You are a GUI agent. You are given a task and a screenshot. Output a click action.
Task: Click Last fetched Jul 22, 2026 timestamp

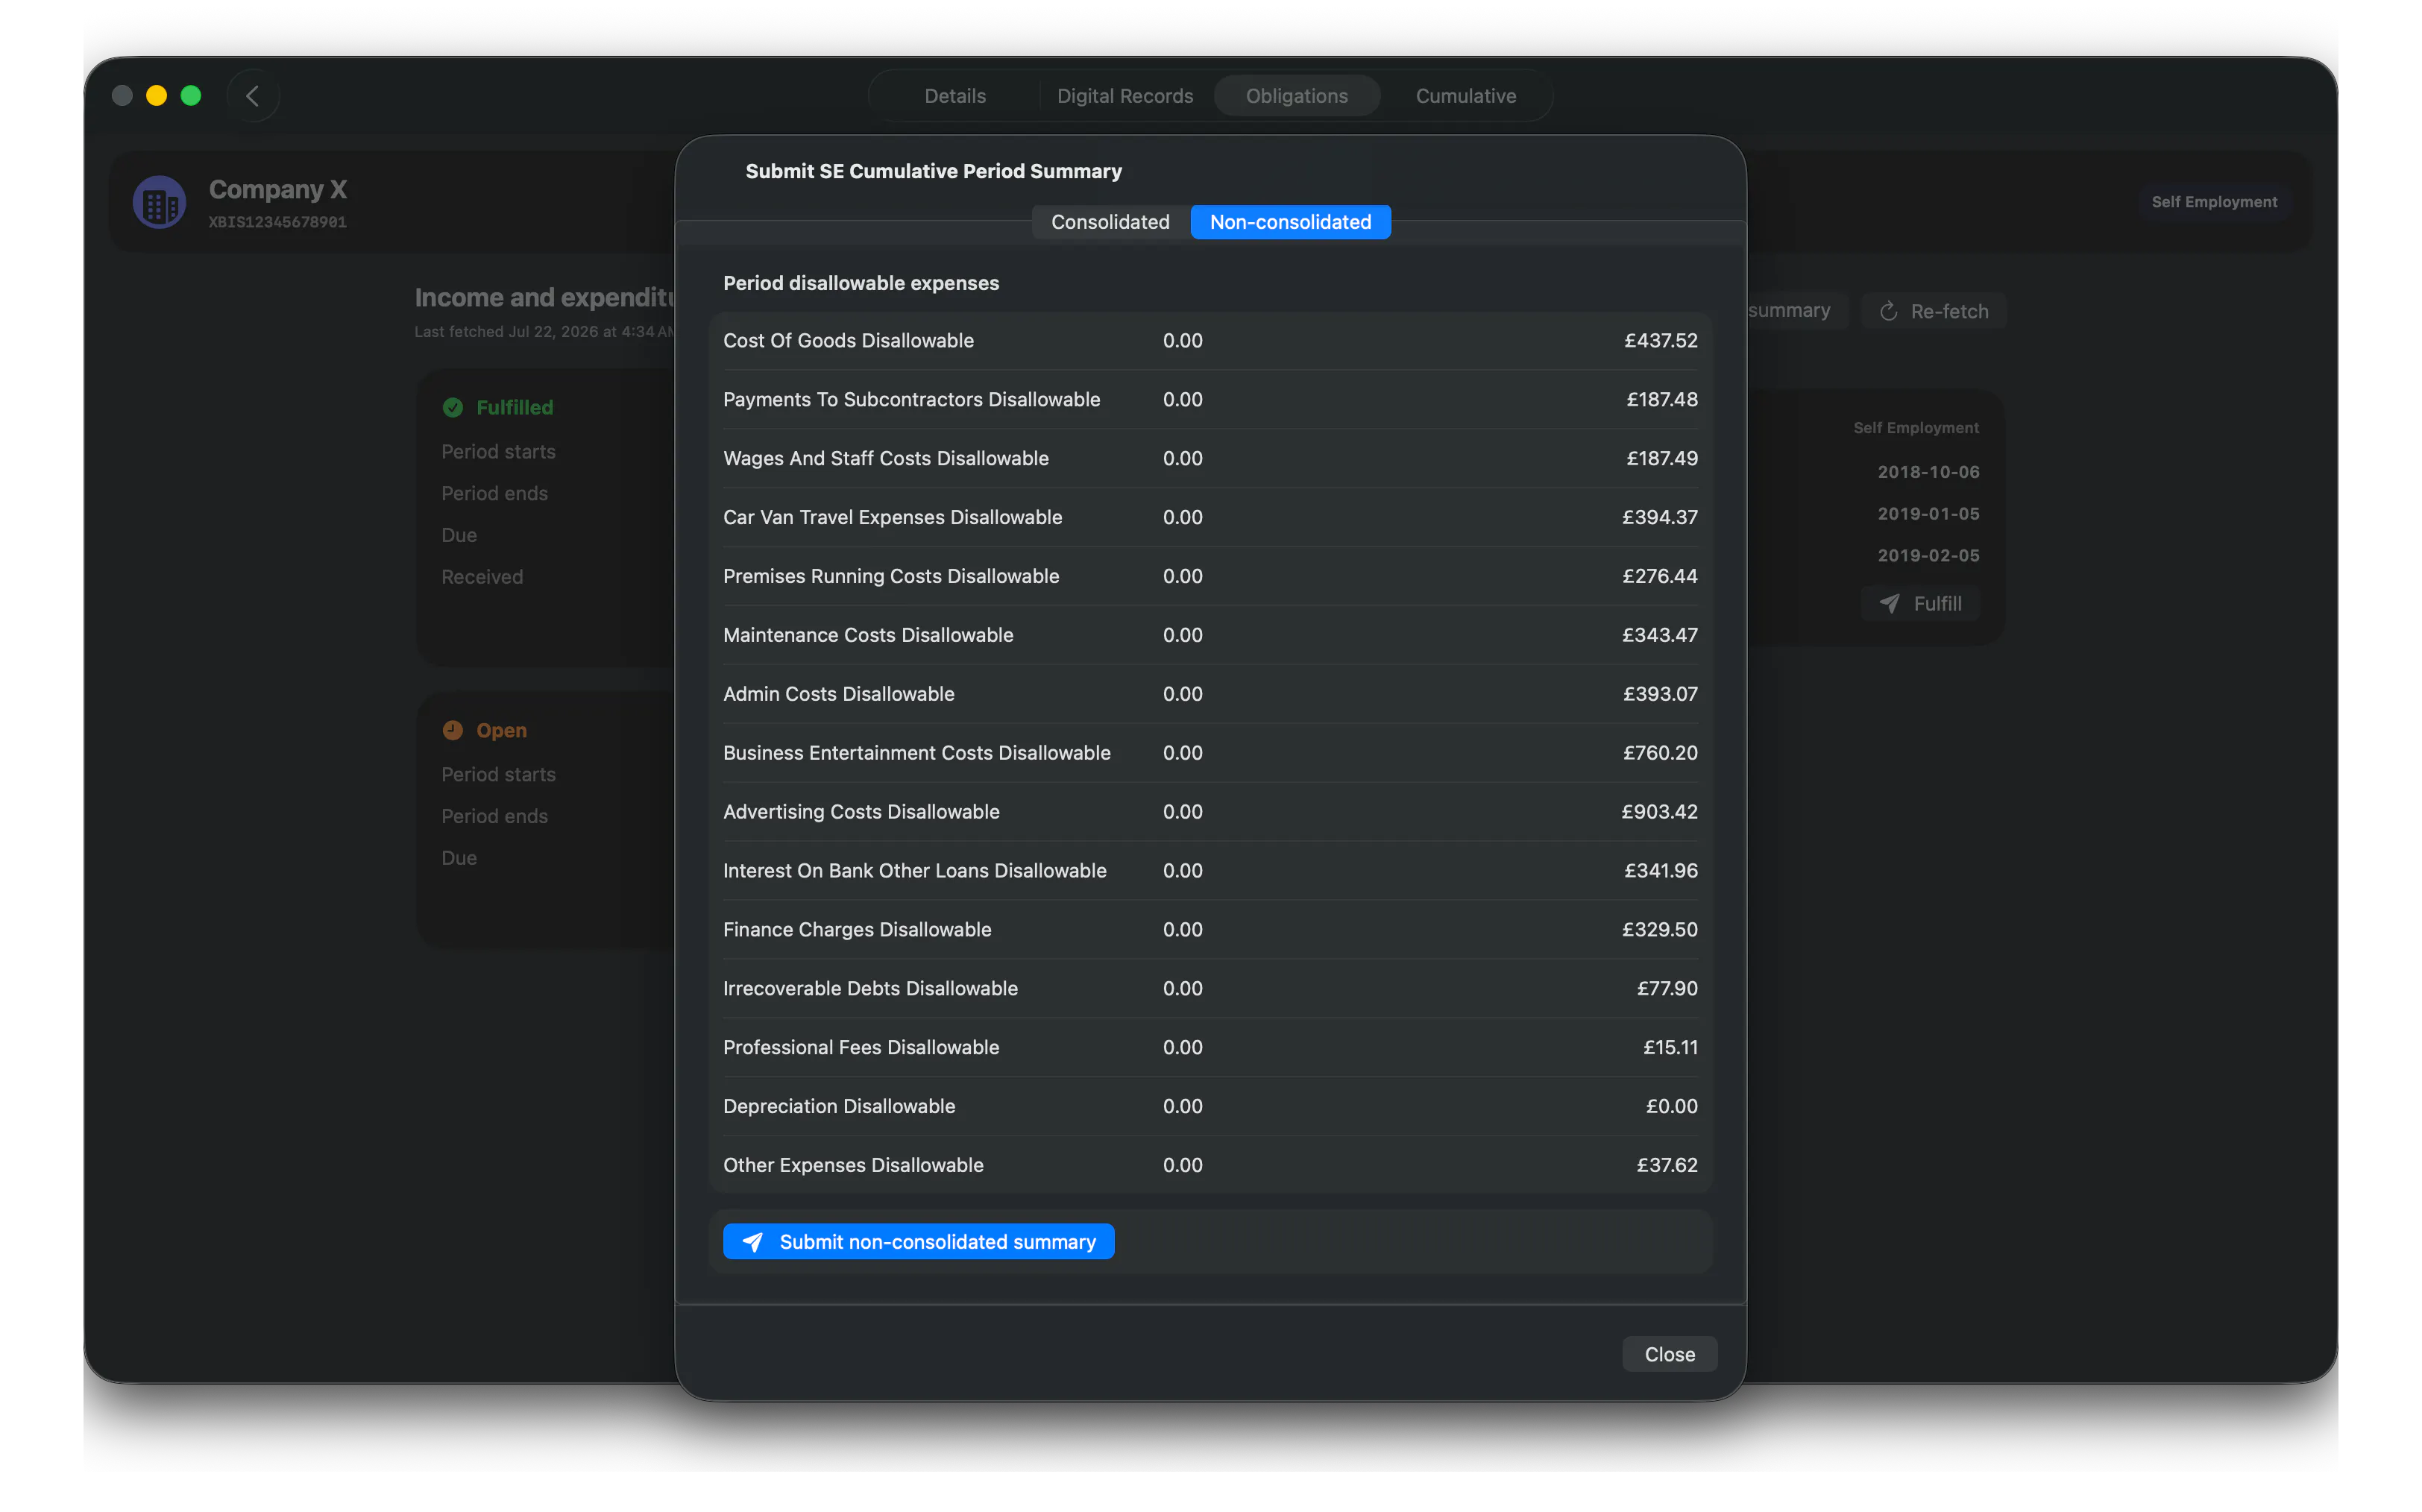[544, 332]
